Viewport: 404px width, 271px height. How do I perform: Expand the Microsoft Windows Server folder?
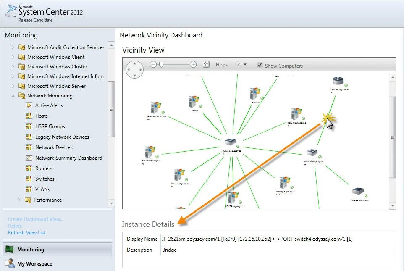13,86
